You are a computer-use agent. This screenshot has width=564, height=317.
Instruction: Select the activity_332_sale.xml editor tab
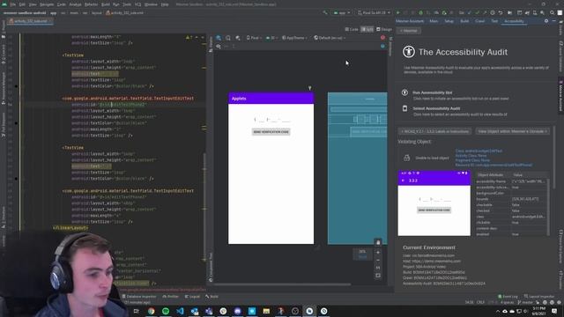(x=31, y=21)
